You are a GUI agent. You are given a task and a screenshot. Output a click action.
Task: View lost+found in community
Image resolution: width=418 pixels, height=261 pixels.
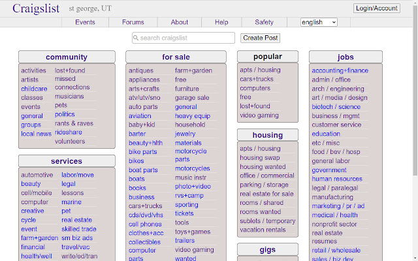click(70, 70)
